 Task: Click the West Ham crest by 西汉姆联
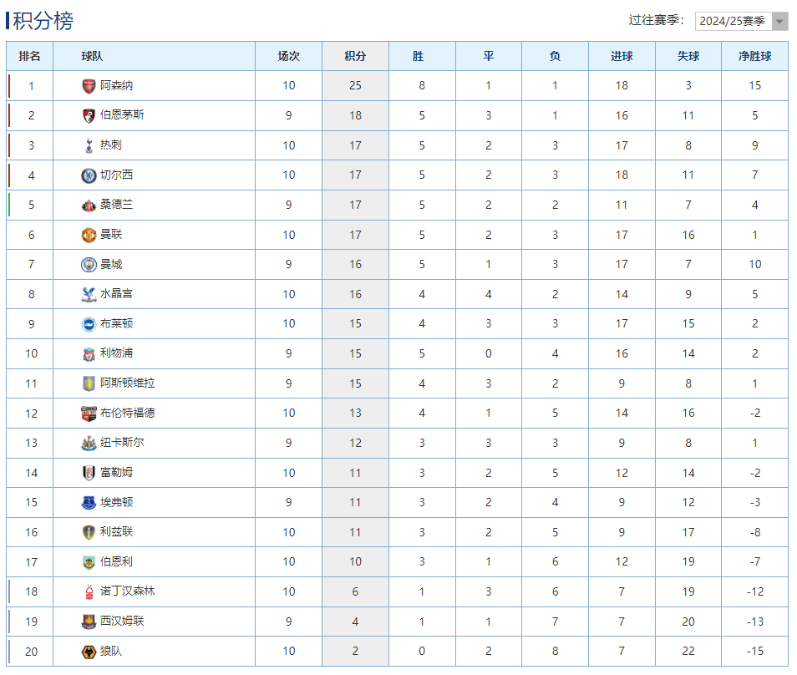click(89, 622)
